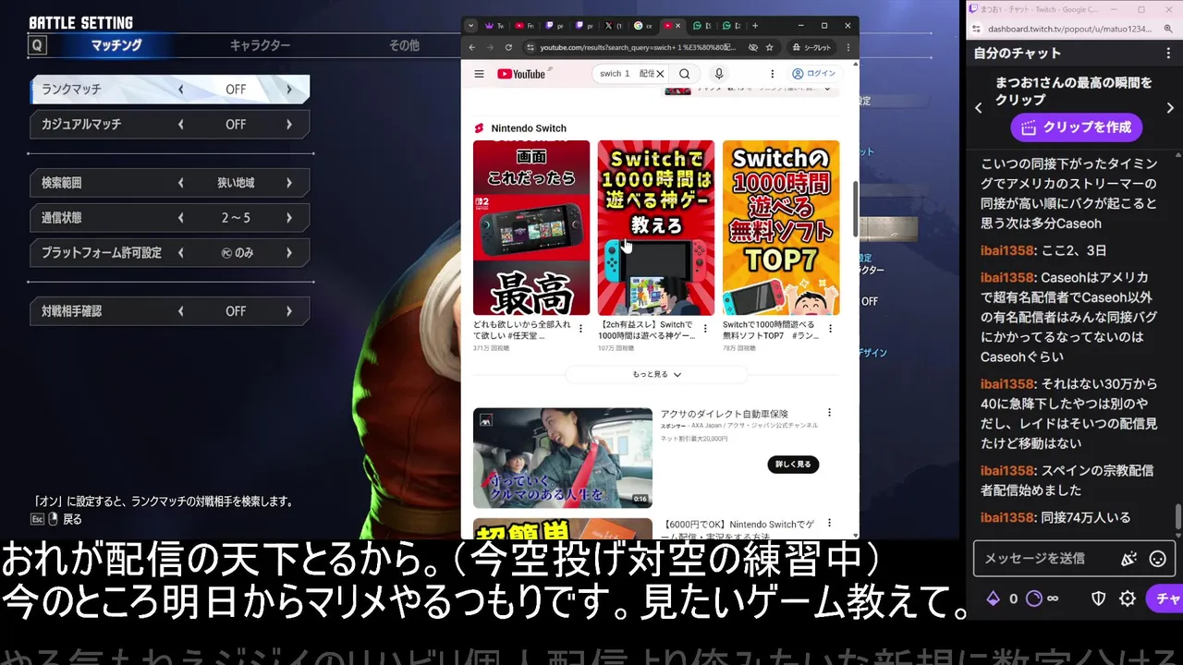
Task: Open Chrome's three-dot menu in the YouTube window
Action: 848,47
